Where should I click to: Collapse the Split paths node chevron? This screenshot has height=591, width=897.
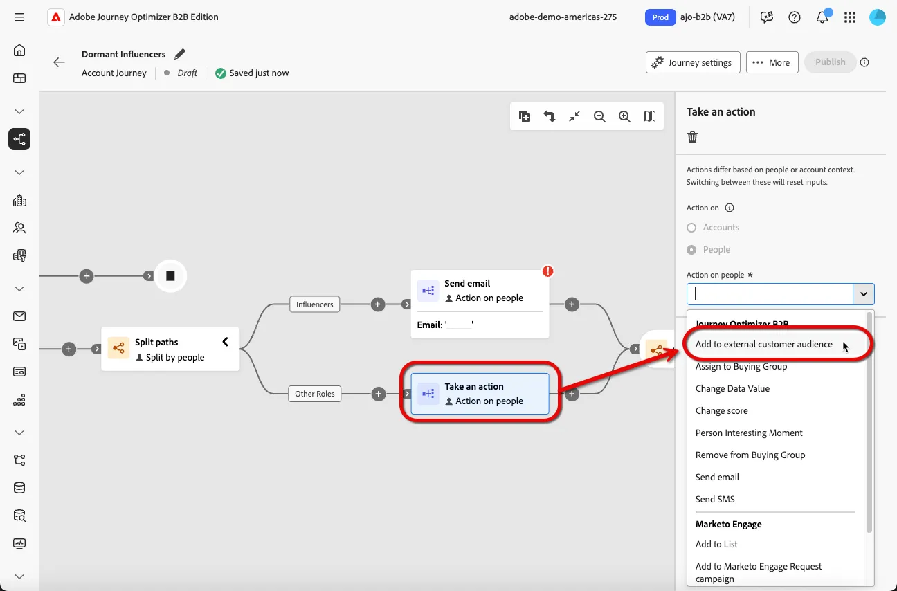click(225, 342)
